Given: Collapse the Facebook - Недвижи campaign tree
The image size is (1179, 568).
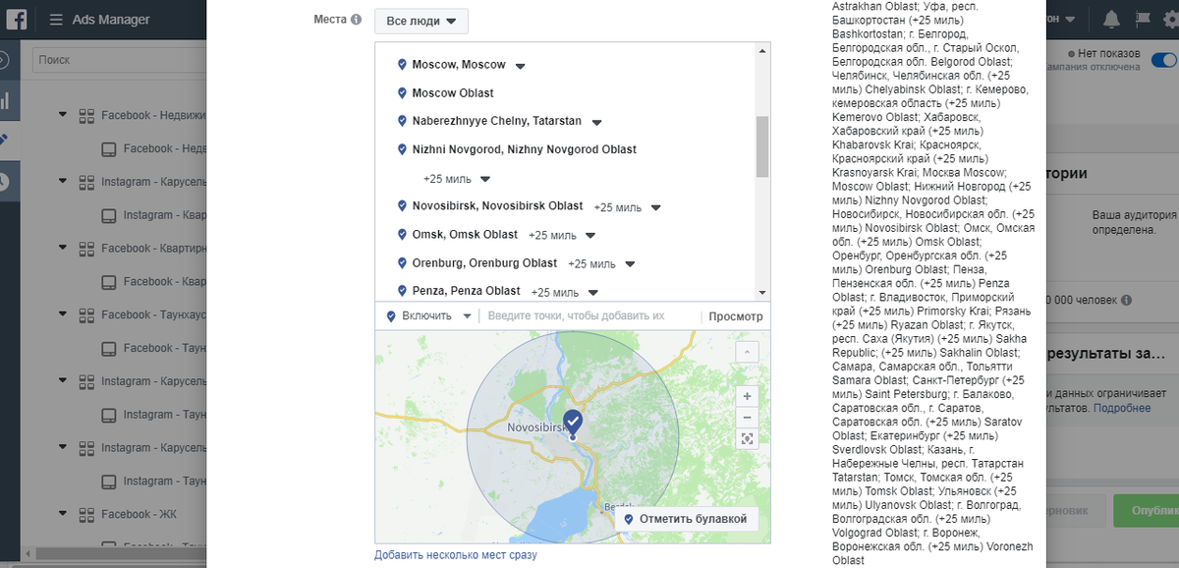Looking at the screenshot, I should click(x=63, y=115).
